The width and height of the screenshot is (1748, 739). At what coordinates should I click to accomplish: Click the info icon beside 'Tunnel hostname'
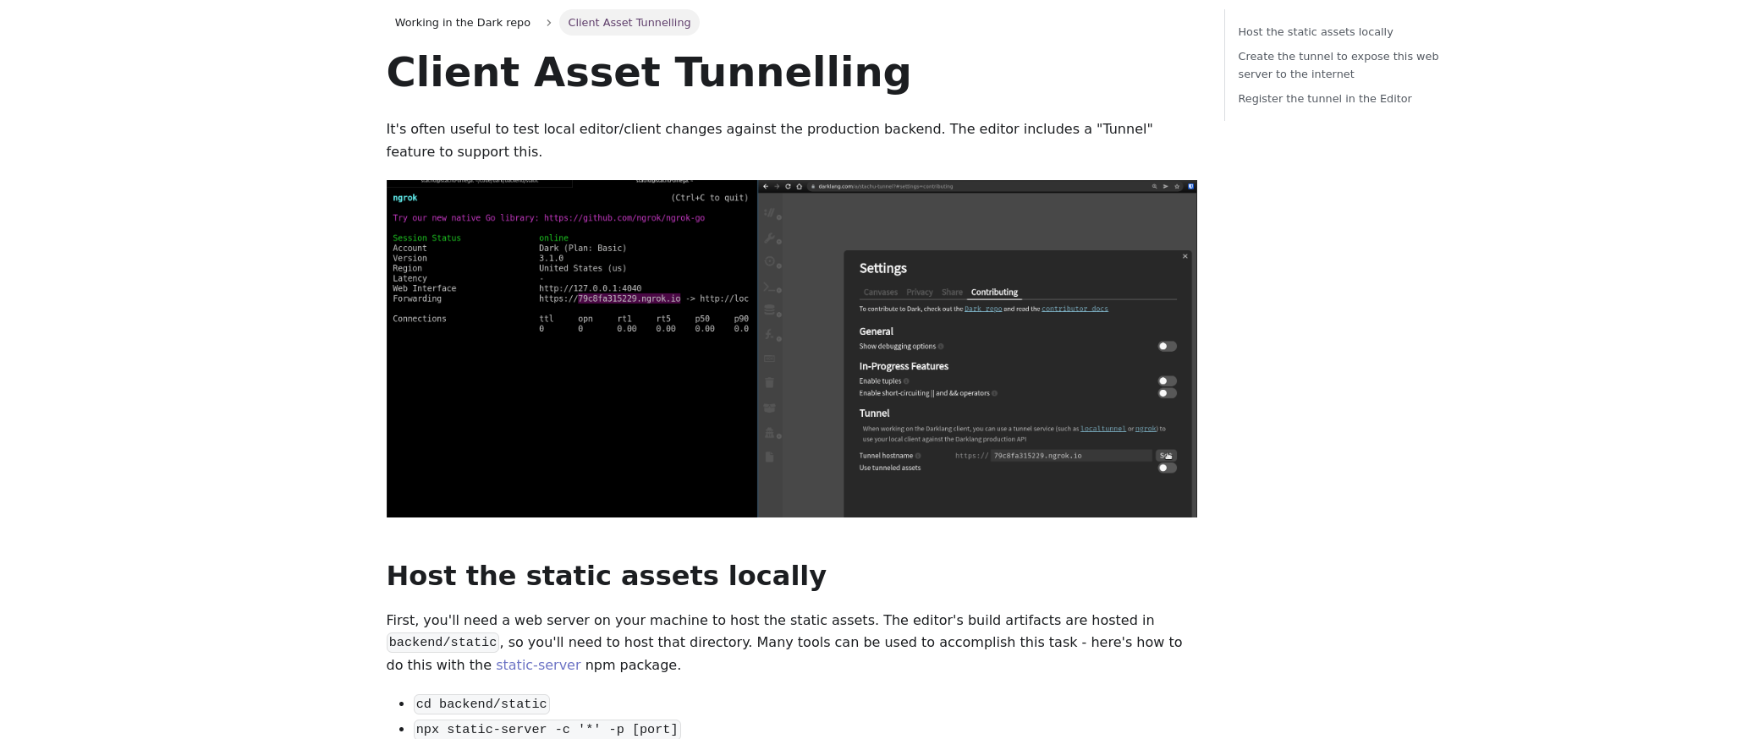coord(918,456)
